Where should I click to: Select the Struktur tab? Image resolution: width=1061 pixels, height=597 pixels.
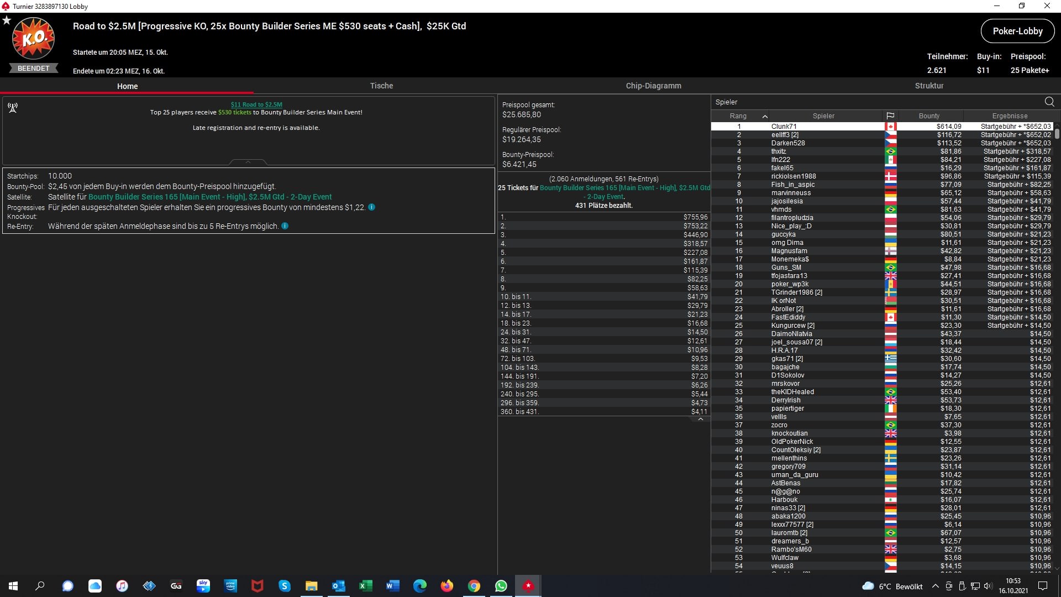point(929,86)
